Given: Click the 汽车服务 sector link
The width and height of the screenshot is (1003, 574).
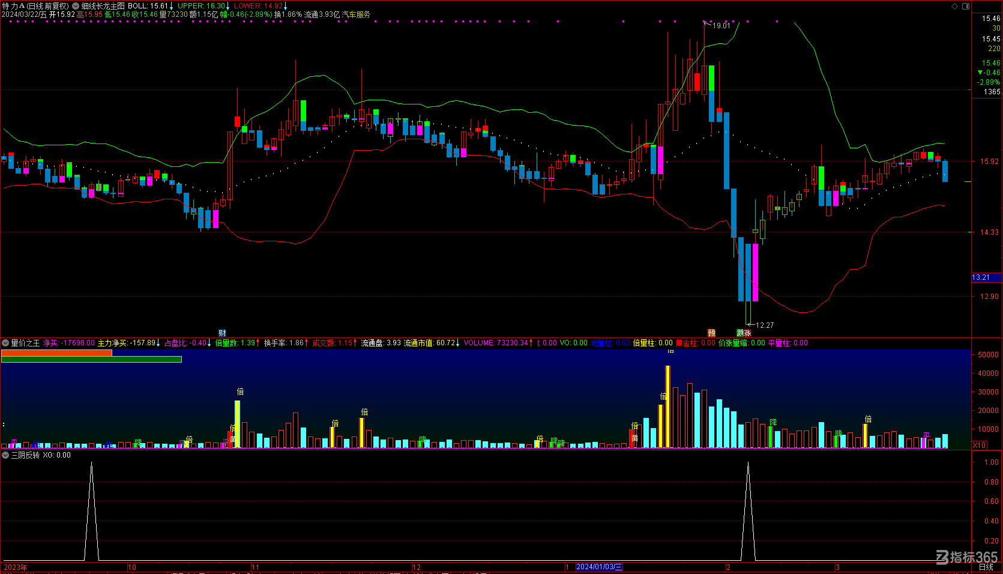Looking at the screenshot, I should [357, 14].
